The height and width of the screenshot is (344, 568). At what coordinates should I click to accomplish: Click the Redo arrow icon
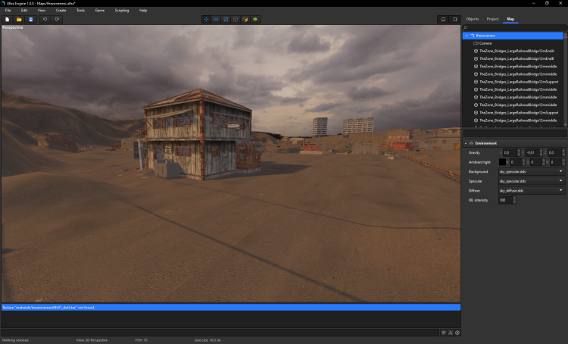click(x=57, y=19)
